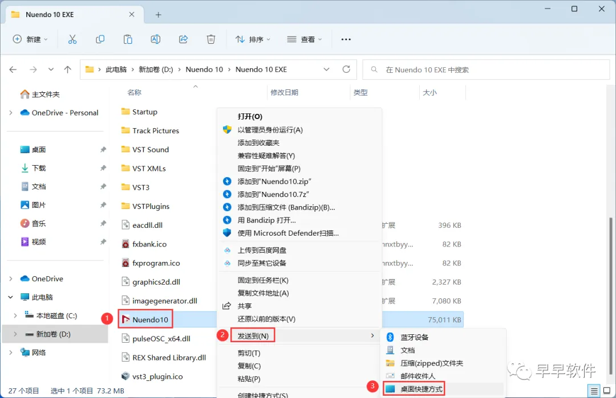Go up one folder level

click(67, 69)
